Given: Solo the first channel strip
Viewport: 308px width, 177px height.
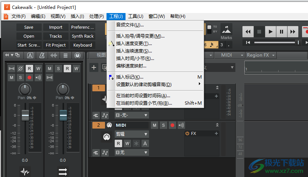Looking at the screenshot, I should (20, 78).
